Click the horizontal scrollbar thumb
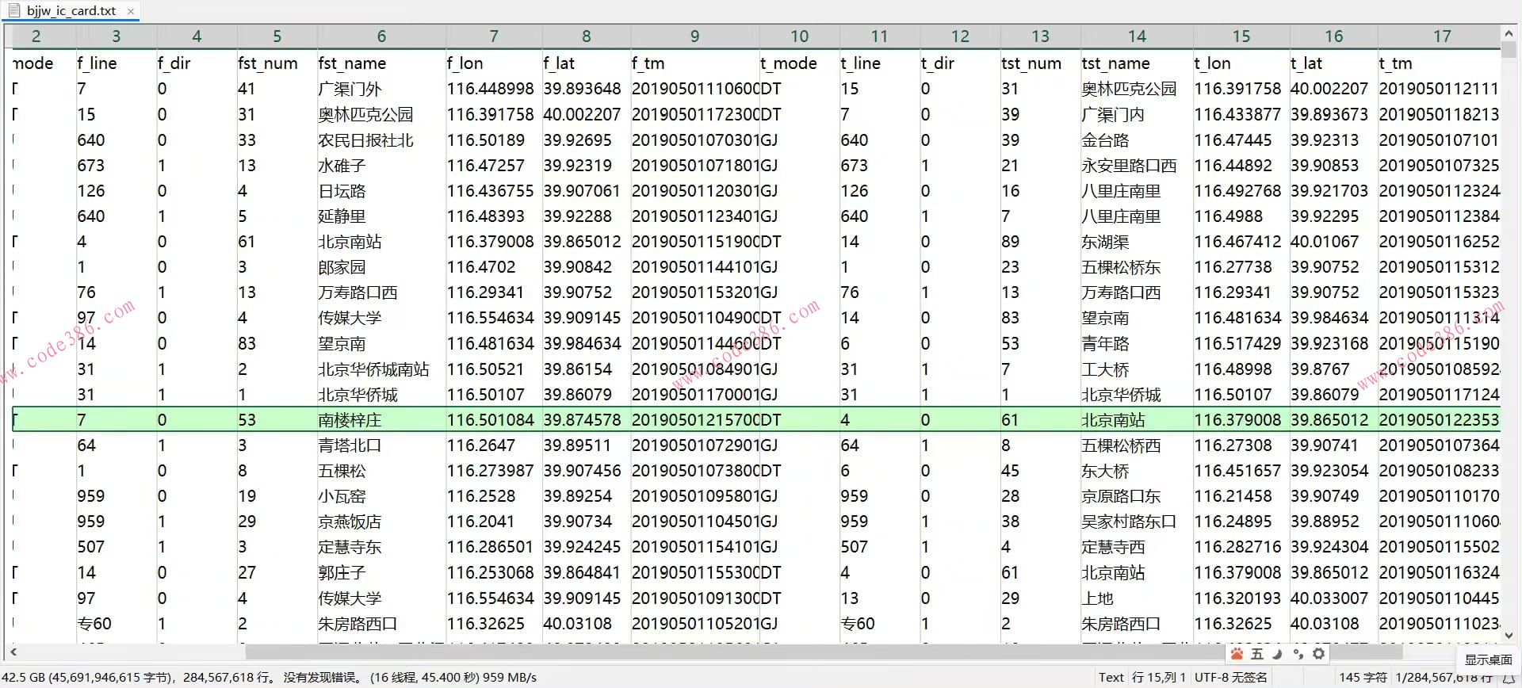Viewport: 1522px width, 688px height. (713, 652)
